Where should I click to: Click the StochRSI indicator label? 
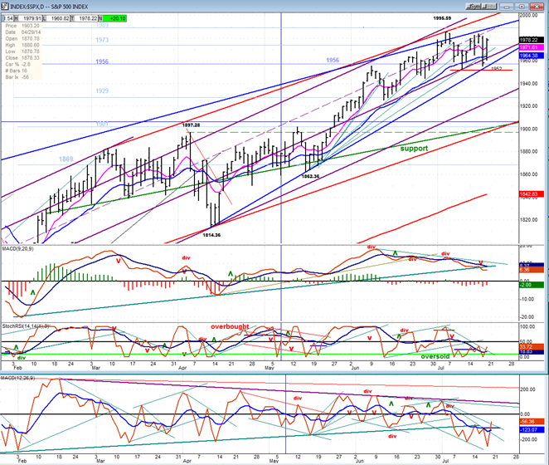pos(26,326)
